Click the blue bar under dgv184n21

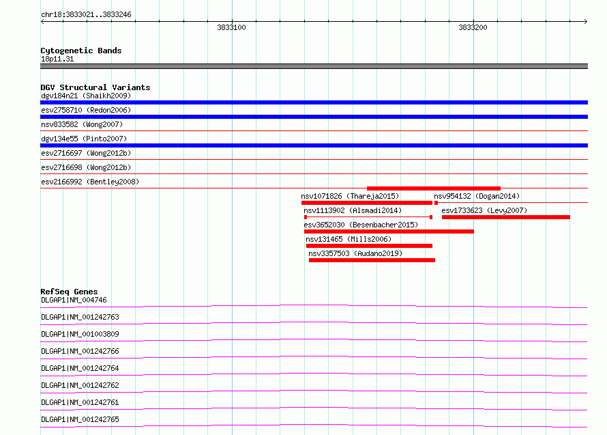pyautogui.click(x=314, y=102)
